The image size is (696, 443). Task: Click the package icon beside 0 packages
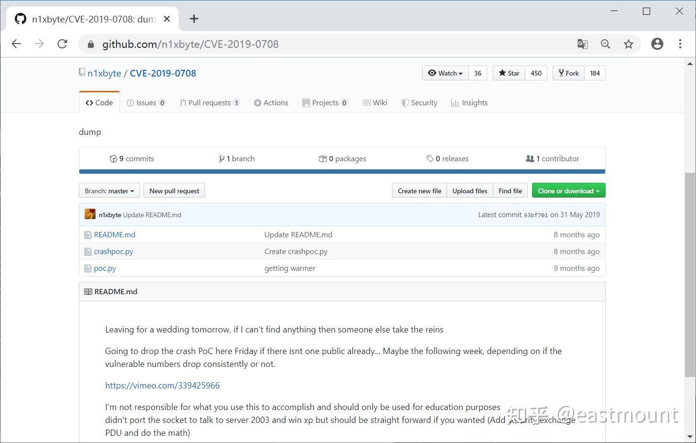pyautogui.click(x=323, y=159)
